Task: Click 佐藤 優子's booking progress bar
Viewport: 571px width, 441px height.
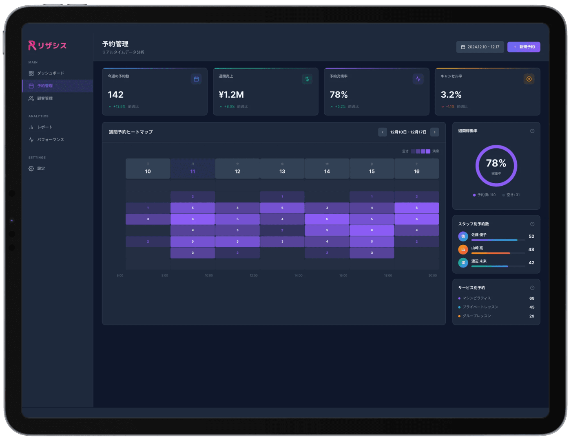Action: coord(498,240)
